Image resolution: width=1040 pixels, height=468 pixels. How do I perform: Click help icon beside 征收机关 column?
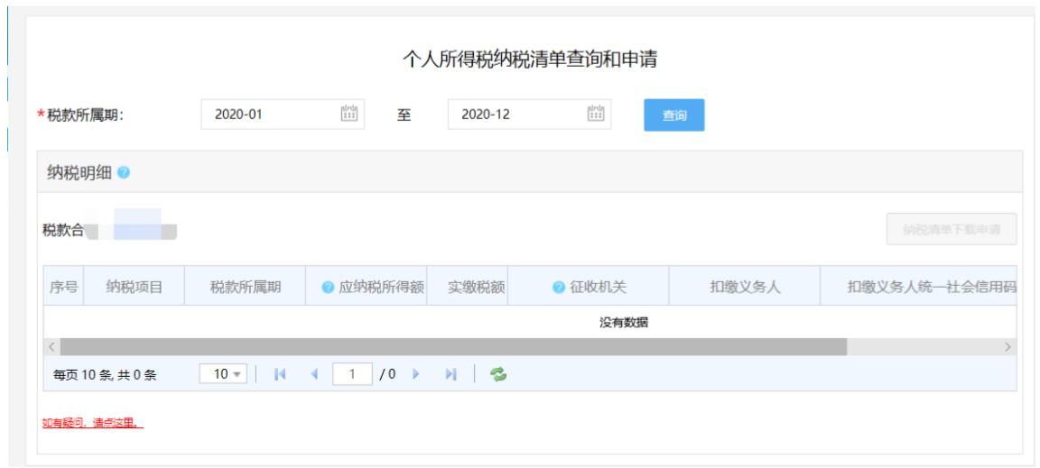(559, 288)
